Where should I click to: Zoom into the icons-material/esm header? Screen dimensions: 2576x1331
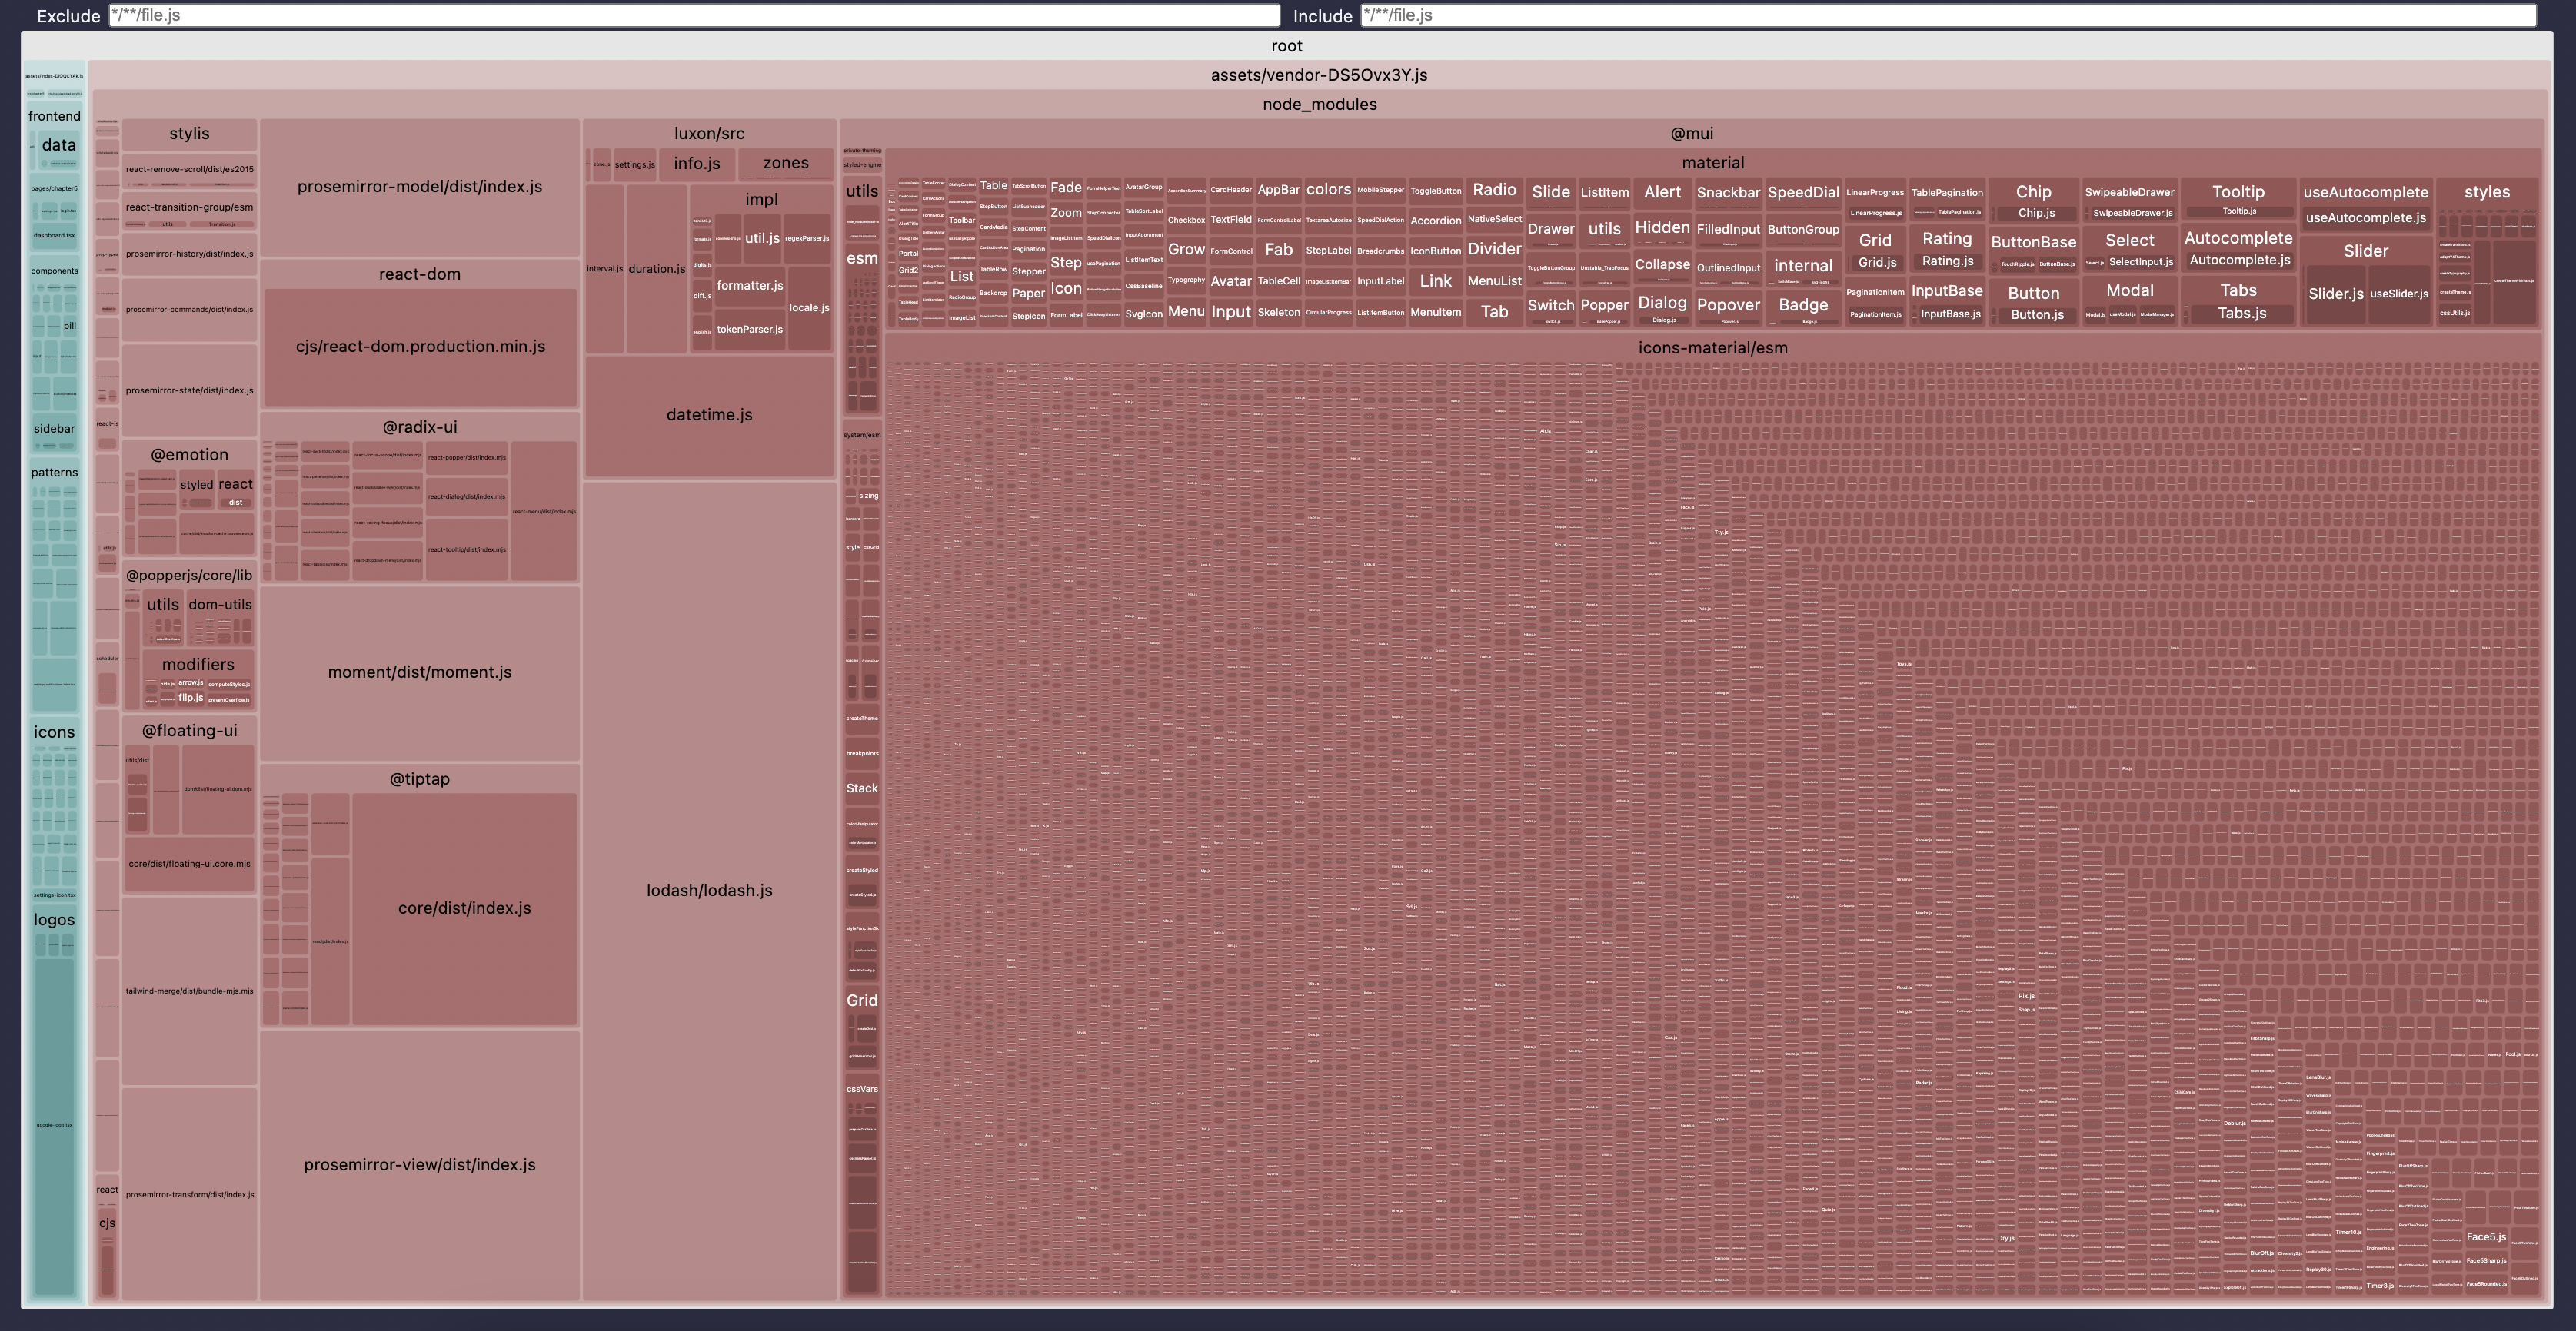tap(1712, 348)
